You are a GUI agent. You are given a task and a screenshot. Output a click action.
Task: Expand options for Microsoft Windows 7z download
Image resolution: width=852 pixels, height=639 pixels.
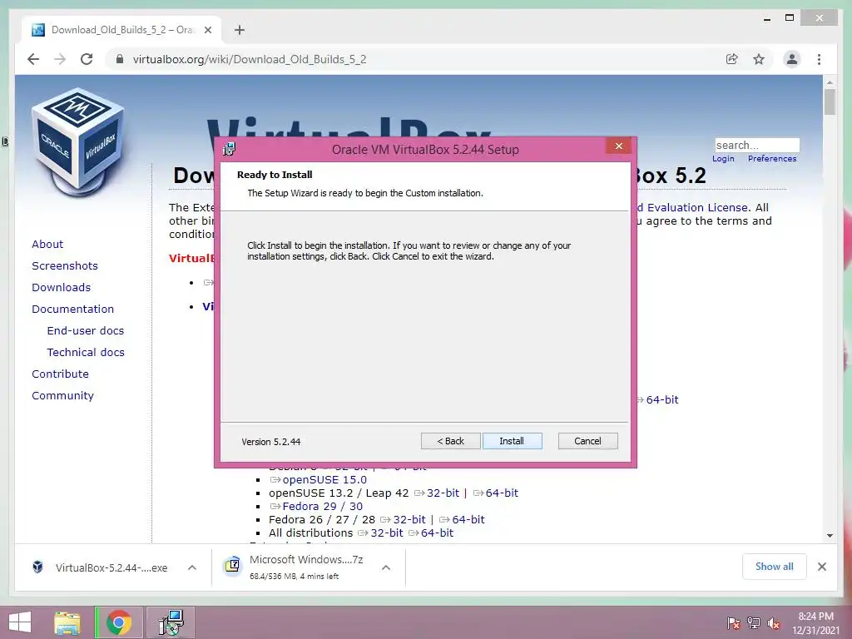coord(386,567)
